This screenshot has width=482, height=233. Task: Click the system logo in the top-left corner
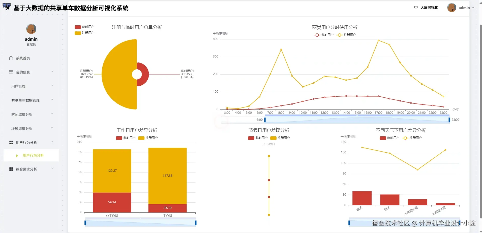(7, 7)
